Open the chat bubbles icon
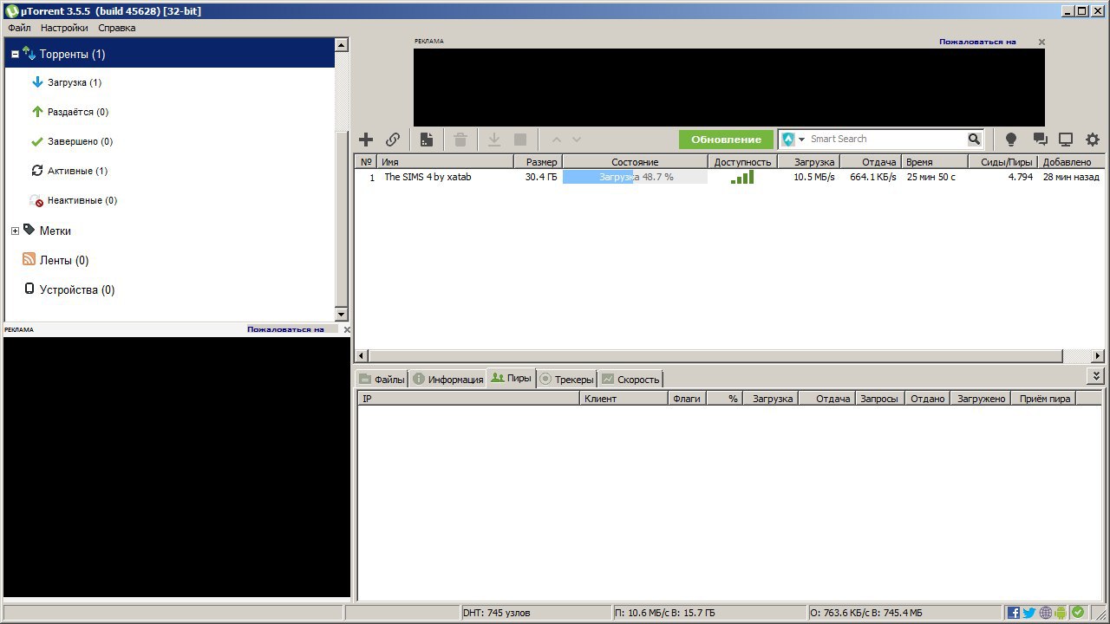This screenshot has height=624, width=1110. click(1040, 140)
